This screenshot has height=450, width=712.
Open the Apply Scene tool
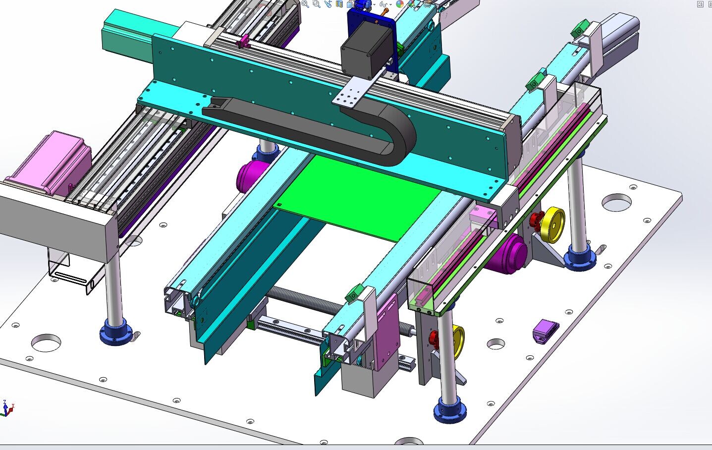point(409,5)
